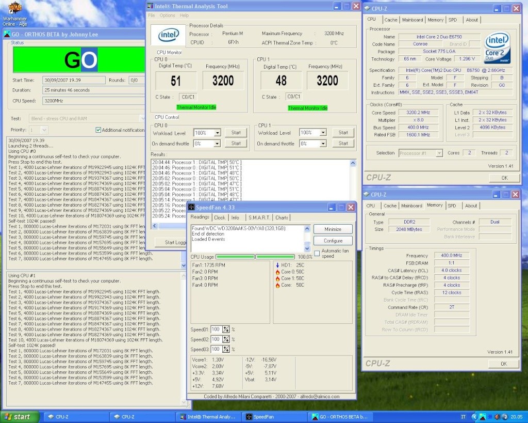The image size is (528, 423).
Task: Open the CPU 0 On demand throttle dropdown
Action: point(217,144)
